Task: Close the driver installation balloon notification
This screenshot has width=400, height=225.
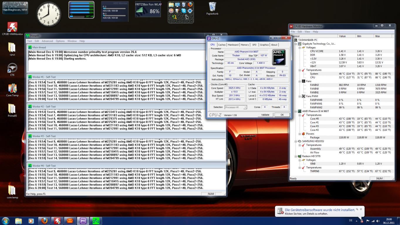Action: point(361,209)
